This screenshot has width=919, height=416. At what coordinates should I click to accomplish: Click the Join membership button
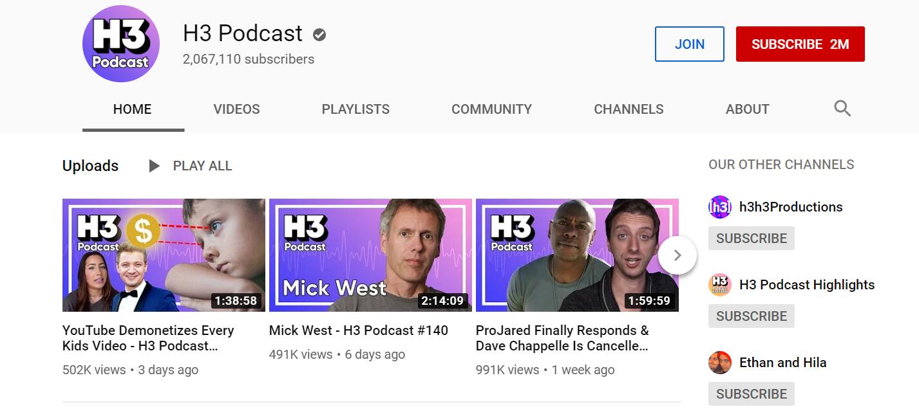pyautogui.click(x=690, y=44)
